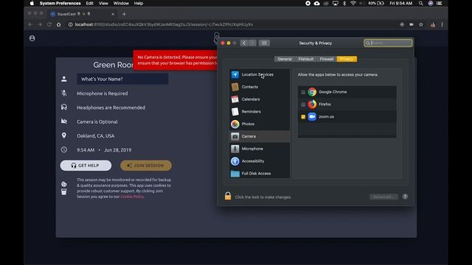Open the FileVault tab

pos(306,59)
